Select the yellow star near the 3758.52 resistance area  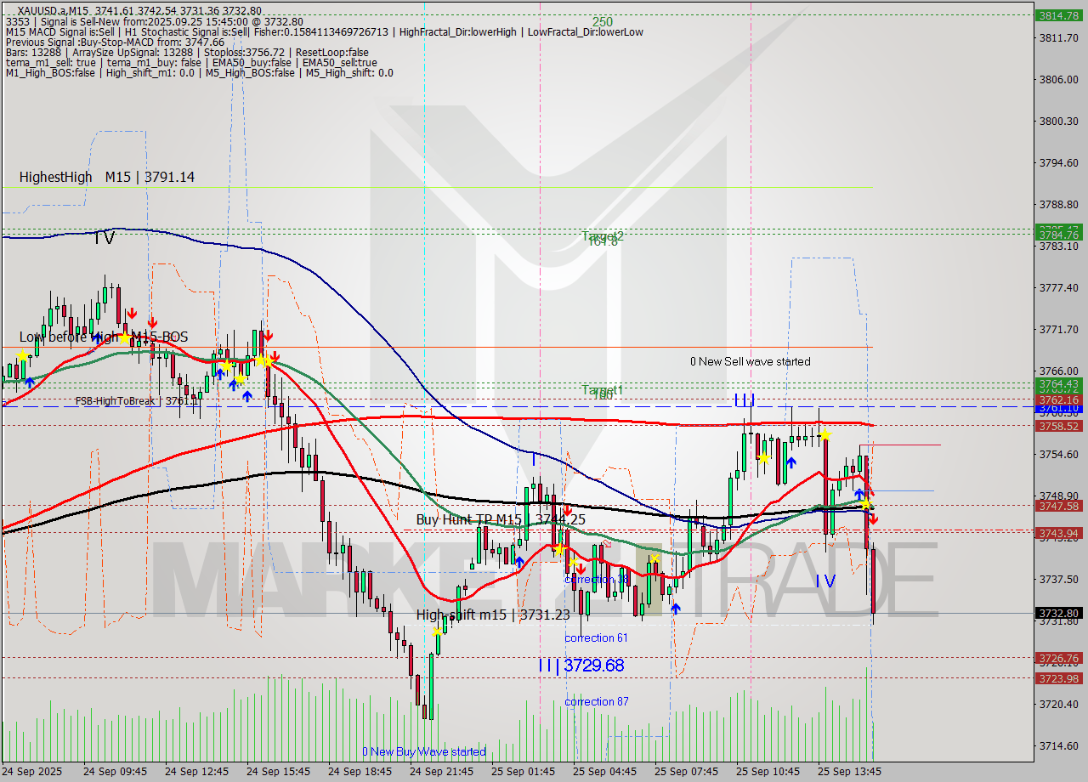[824, 436]
